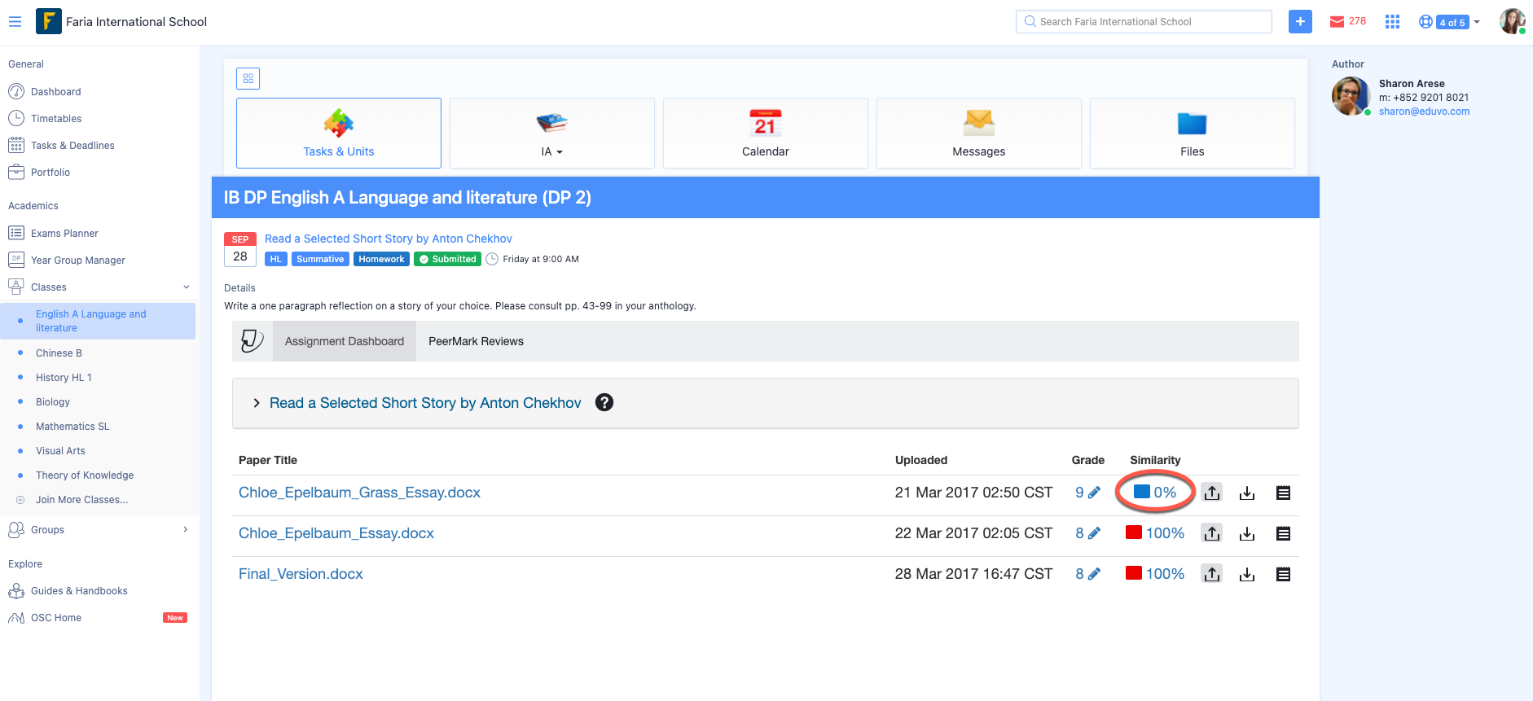
Task: Toggle the grid view button above tabs
Action: point(248,78)
